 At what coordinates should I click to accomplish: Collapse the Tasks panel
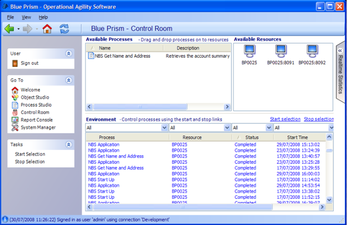[x=69, y=145]
